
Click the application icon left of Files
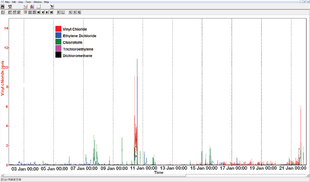click(x=2, y=2)
